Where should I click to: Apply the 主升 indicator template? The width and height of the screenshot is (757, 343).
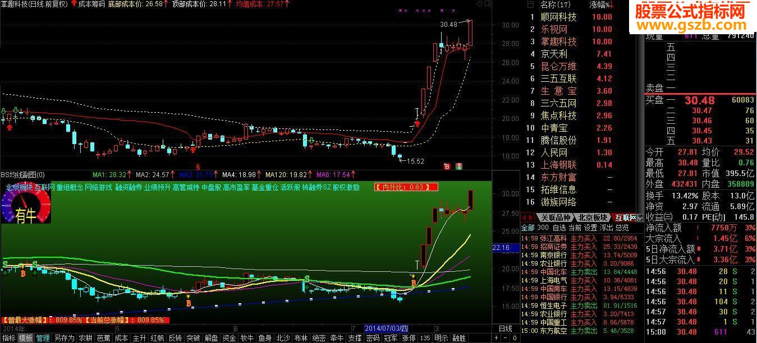coord(139,339)
